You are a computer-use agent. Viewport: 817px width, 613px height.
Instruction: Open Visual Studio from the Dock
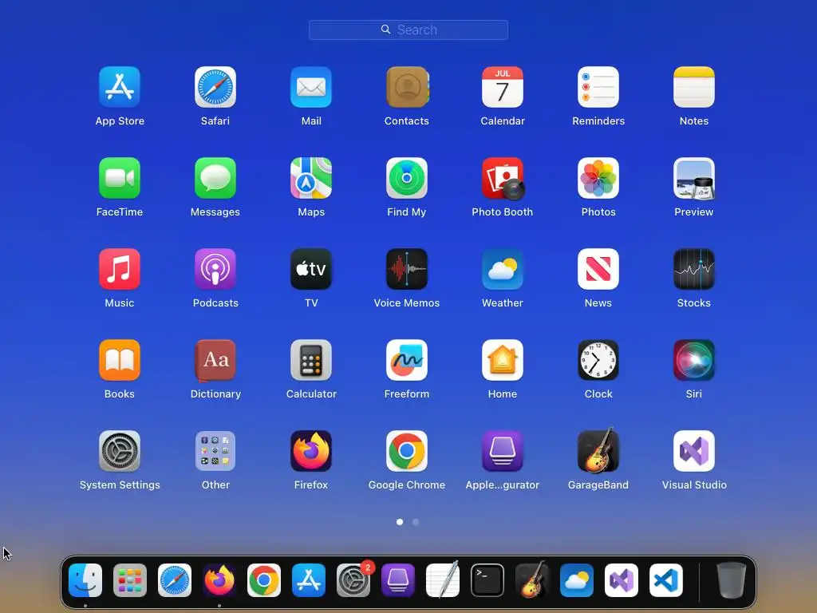[x=622, y=580]
